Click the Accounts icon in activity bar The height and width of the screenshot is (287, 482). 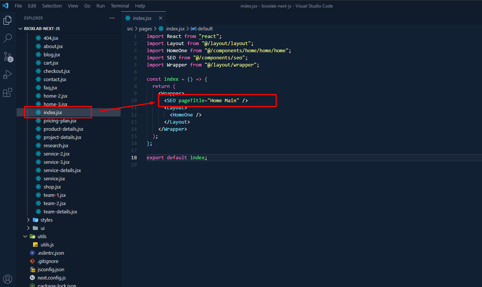[x=8, y=279]
